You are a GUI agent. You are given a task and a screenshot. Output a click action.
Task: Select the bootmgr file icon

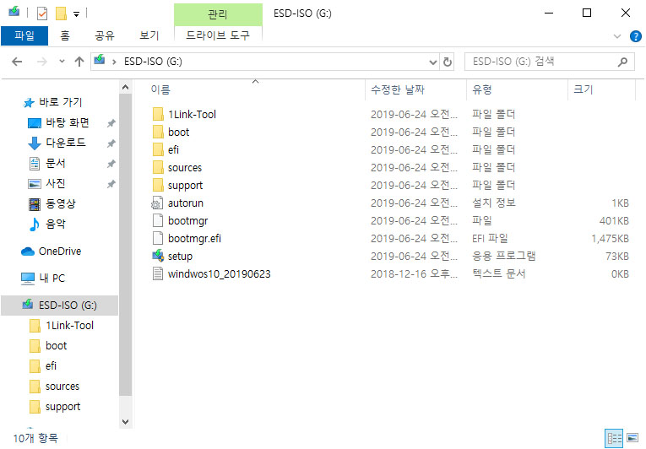pyautogui.click(x=158, y=221)
